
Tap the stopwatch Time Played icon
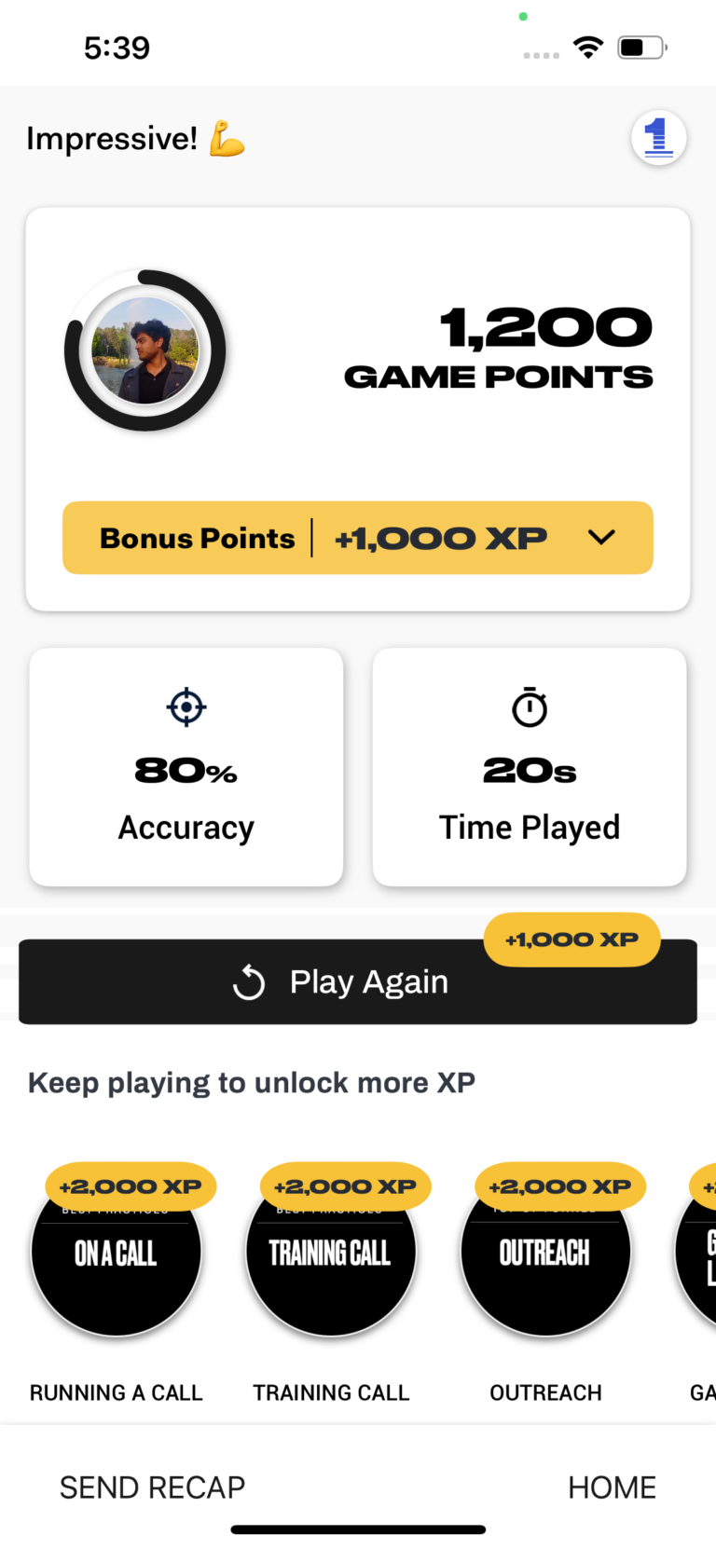[x=530, y=707]
